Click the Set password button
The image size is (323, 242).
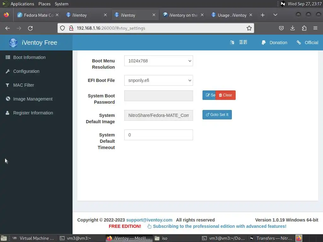[209, 95]
